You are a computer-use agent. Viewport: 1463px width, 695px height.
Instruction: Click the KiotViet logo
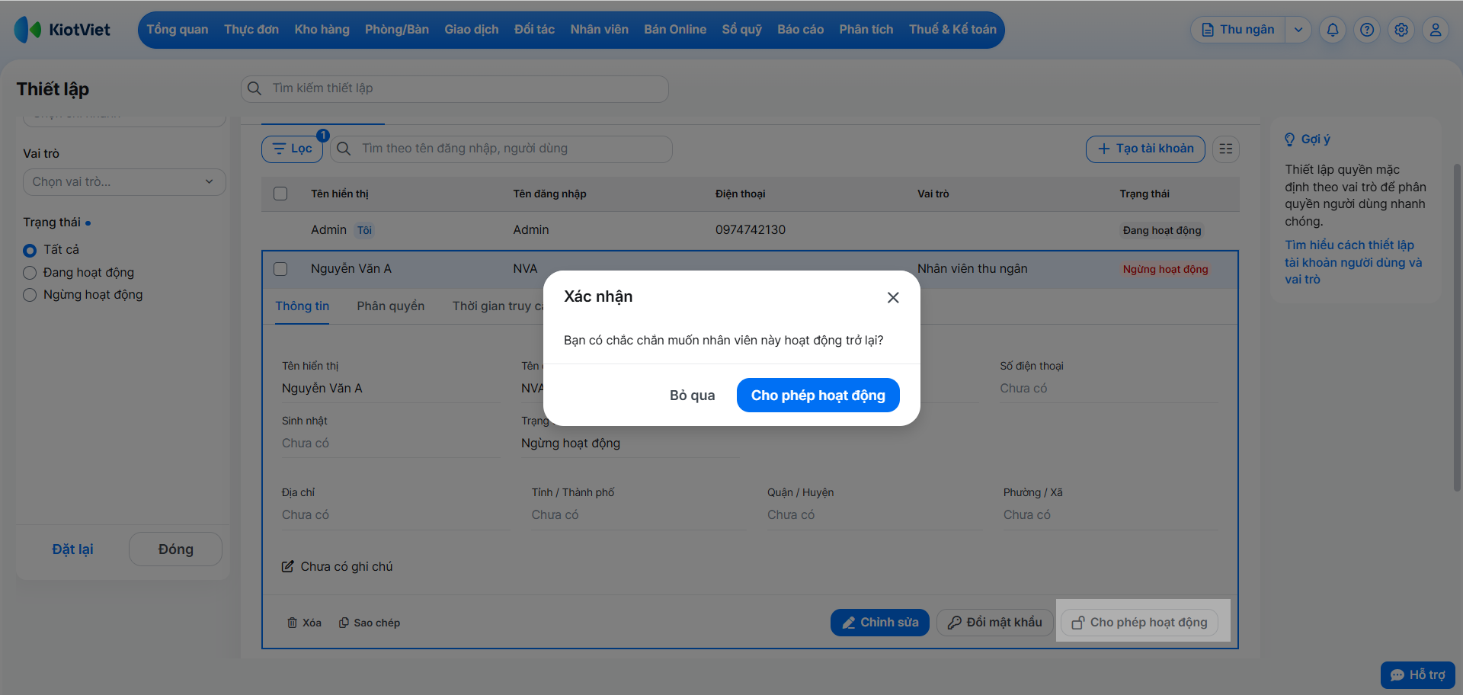pyautogui.click(x=62, y=30)
